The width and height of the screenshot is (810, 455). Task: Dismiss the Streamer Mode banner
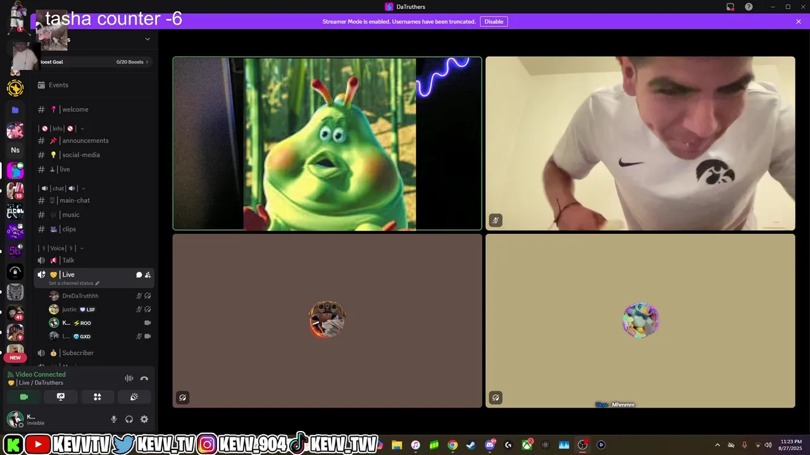click(799, 21)
